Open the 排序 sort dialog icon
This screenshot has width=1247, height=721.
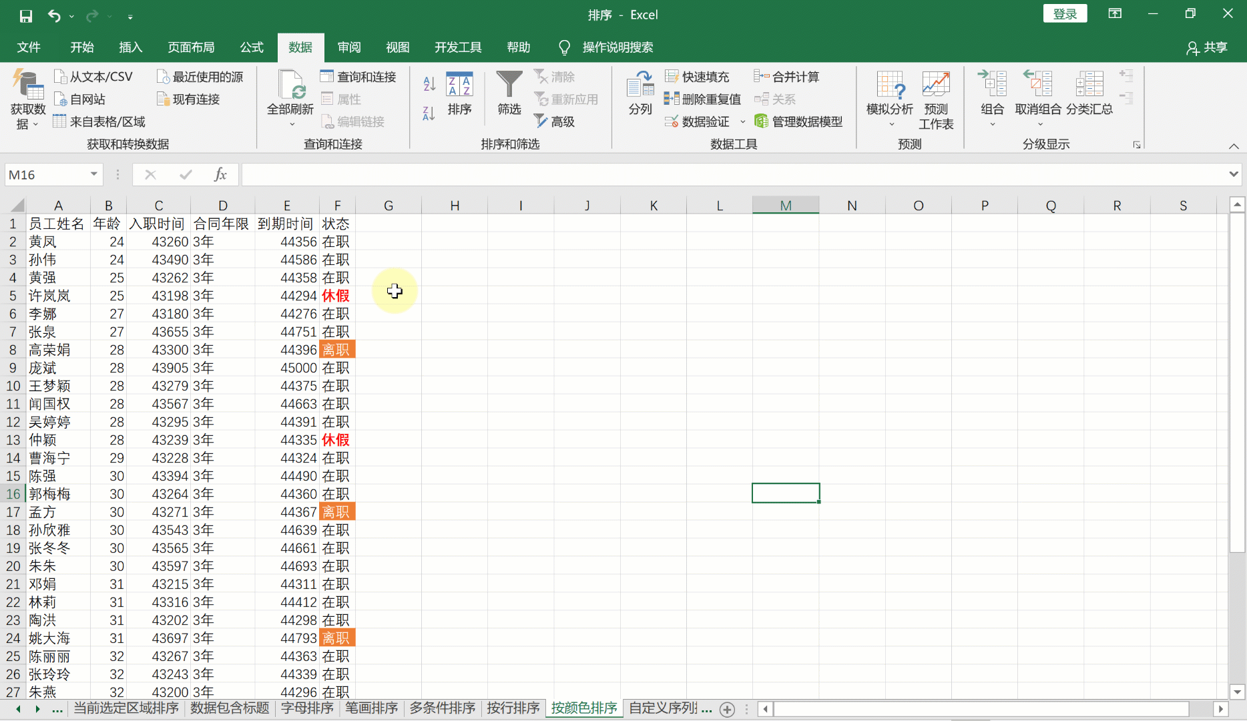tap(459, 93)
